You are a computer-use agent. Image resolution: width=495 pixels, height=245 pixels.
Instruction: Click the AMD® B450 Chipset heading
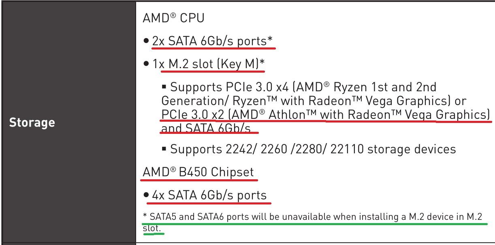[200, 172]
